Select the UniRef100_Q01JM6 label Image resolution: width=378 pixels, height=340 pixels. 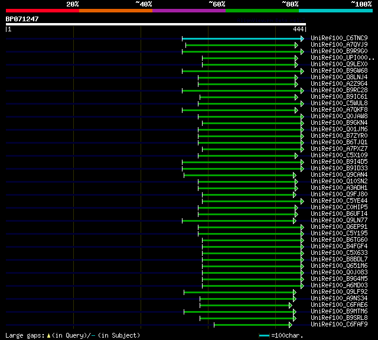tap(339, 129)
